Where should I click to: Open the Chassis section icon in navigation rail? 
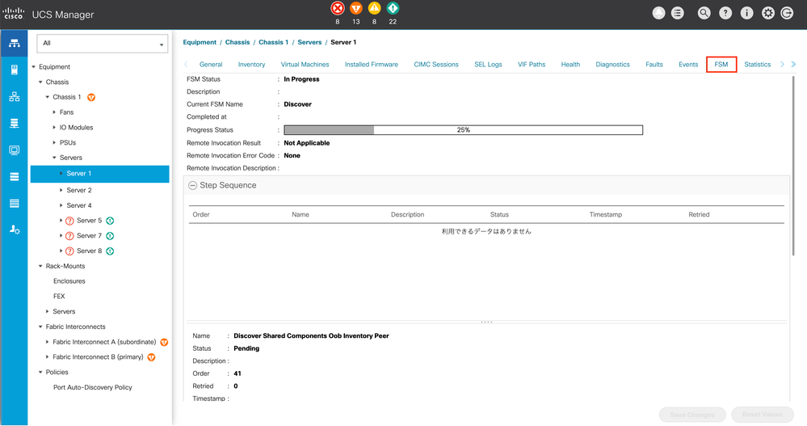pyautogui.click(x=14, y=204)
